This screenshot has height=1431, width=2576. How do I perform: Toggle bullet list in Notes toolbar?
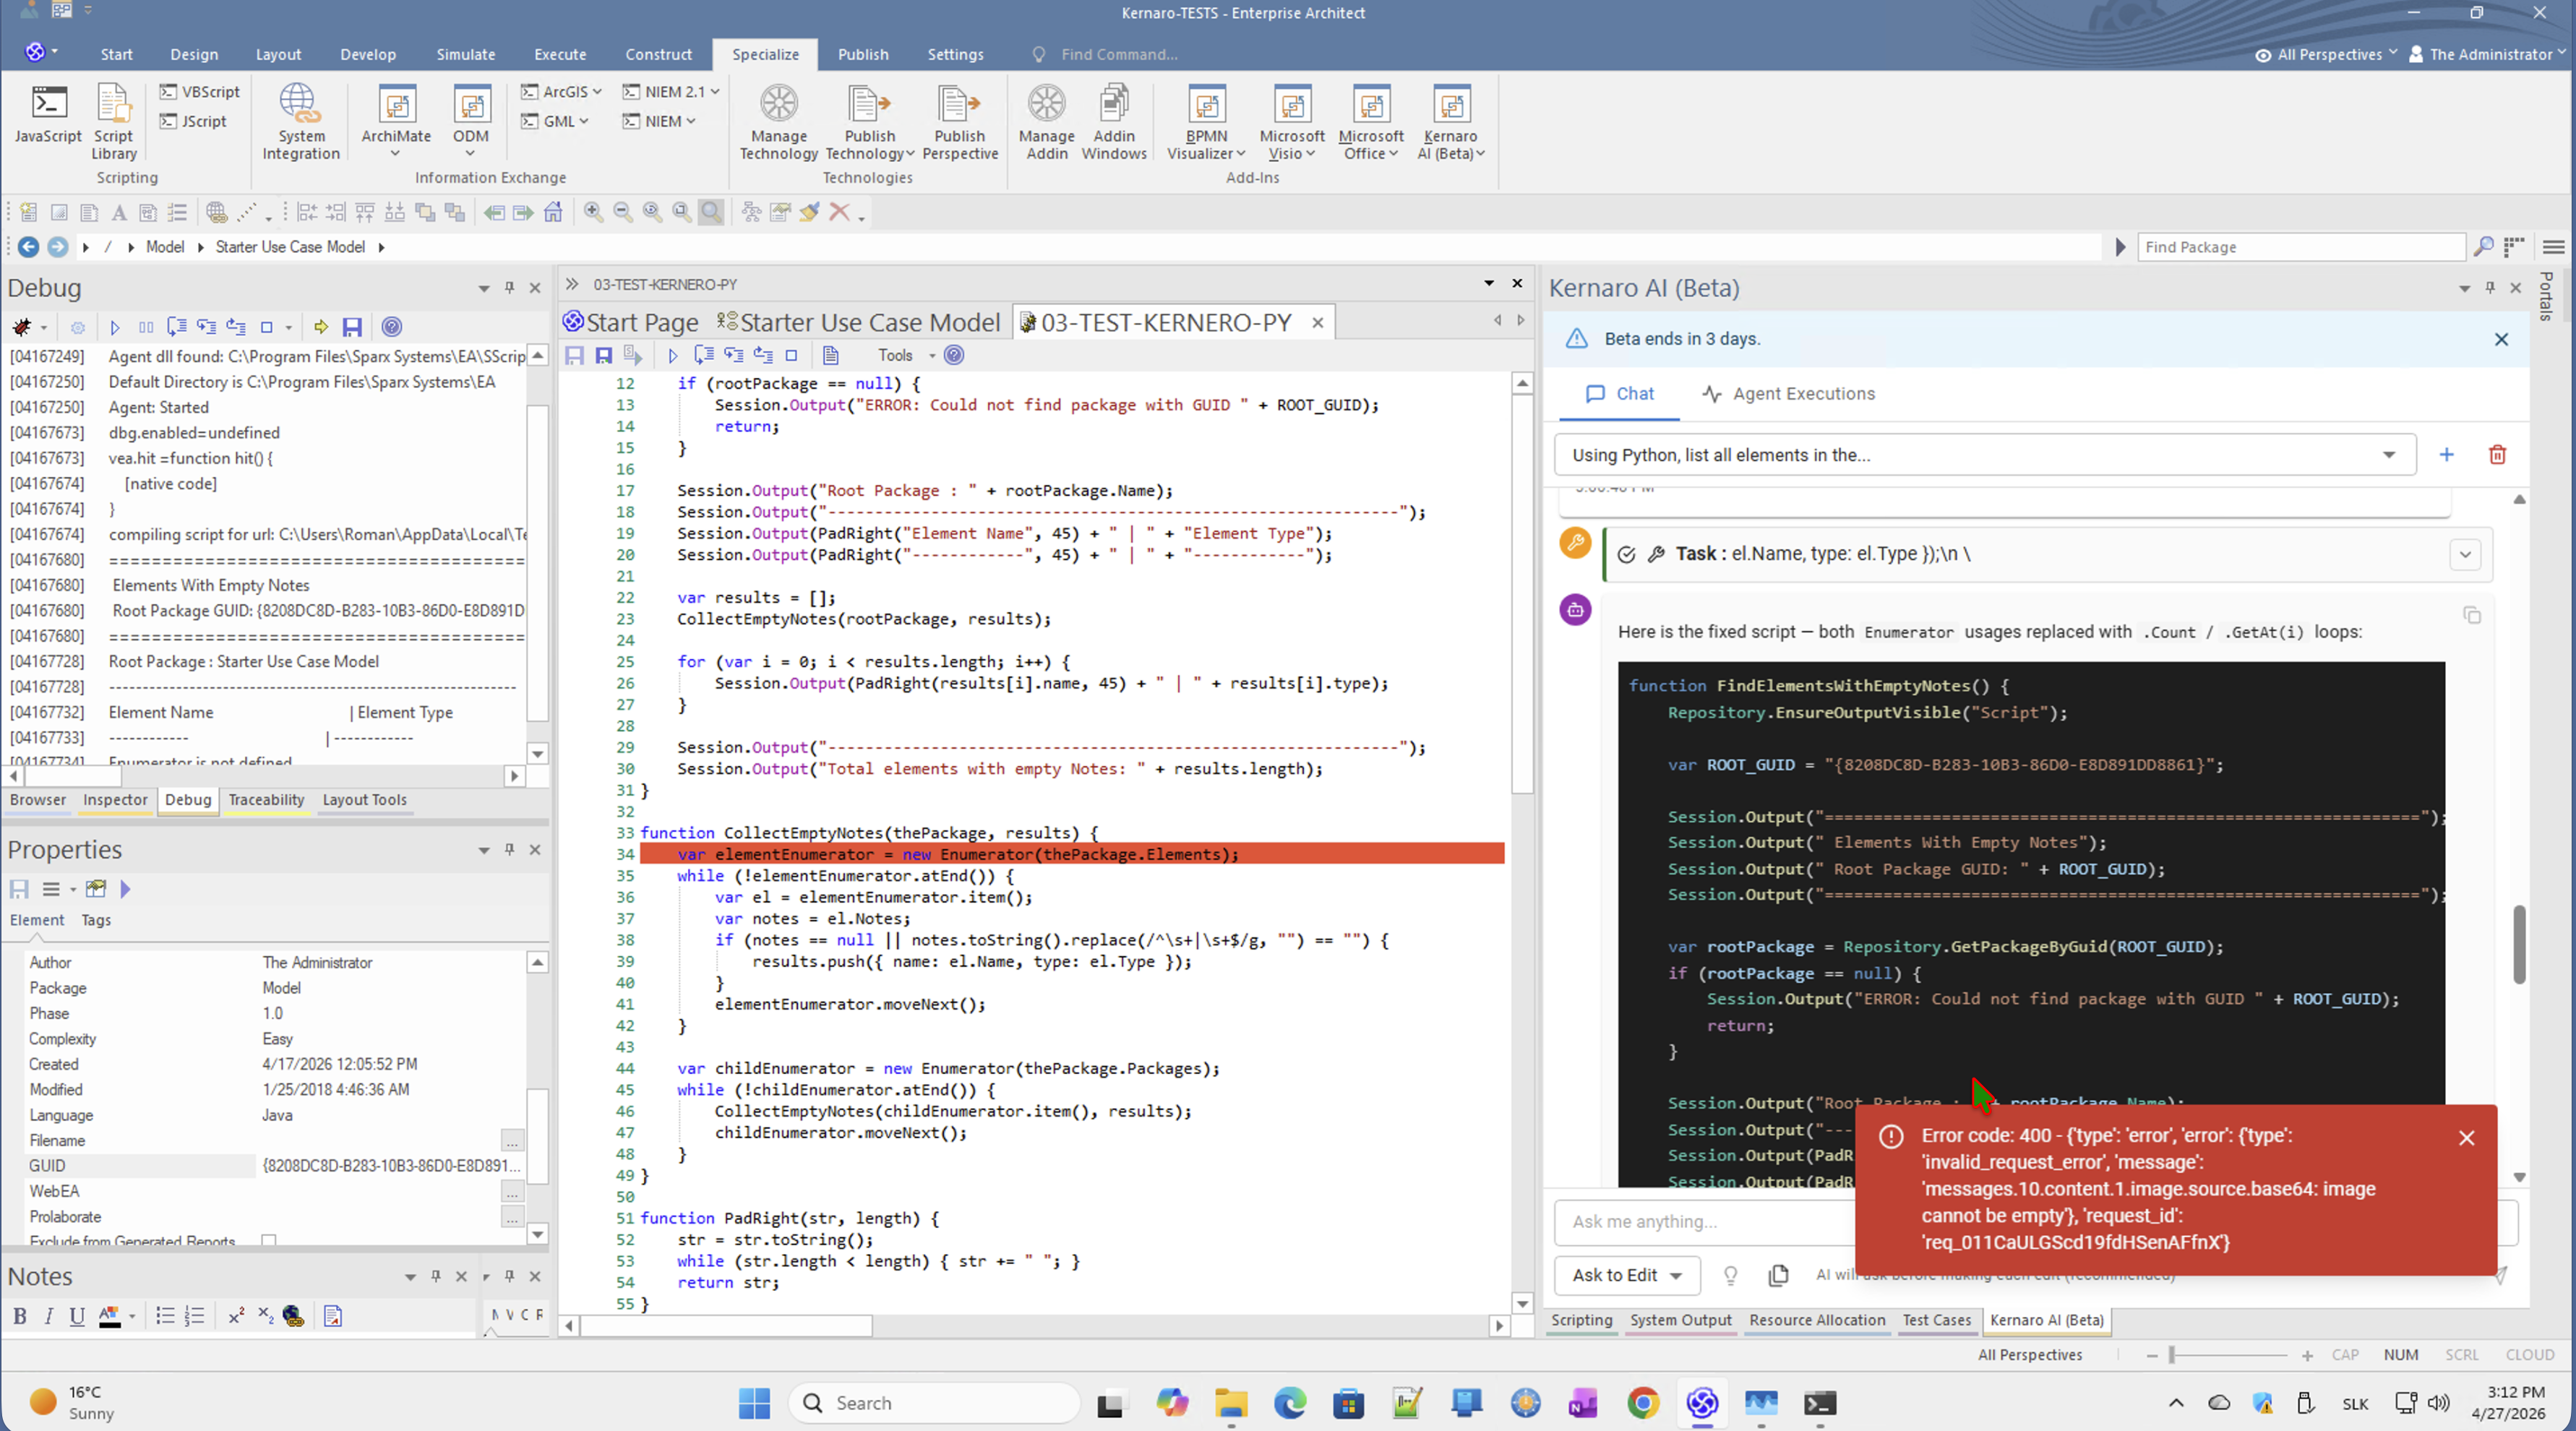[165, 1316]
